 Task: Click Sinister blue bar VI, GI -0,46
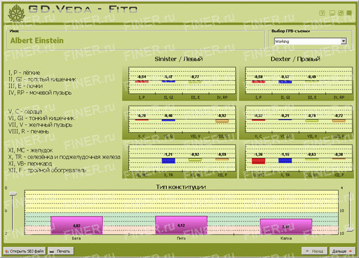[x=169, y=120]
